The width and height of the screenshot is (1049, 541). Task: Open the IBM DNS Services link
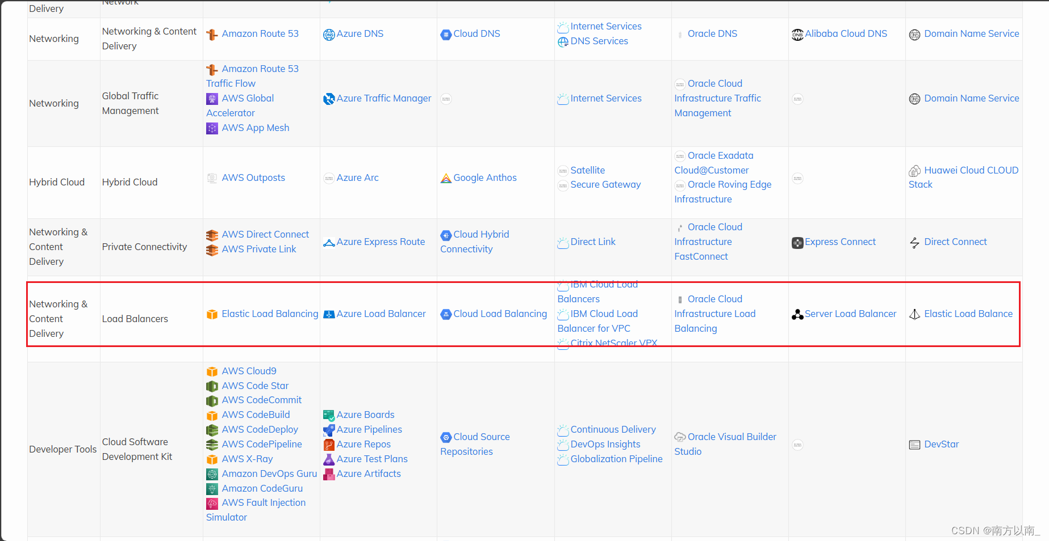[599, 41]
